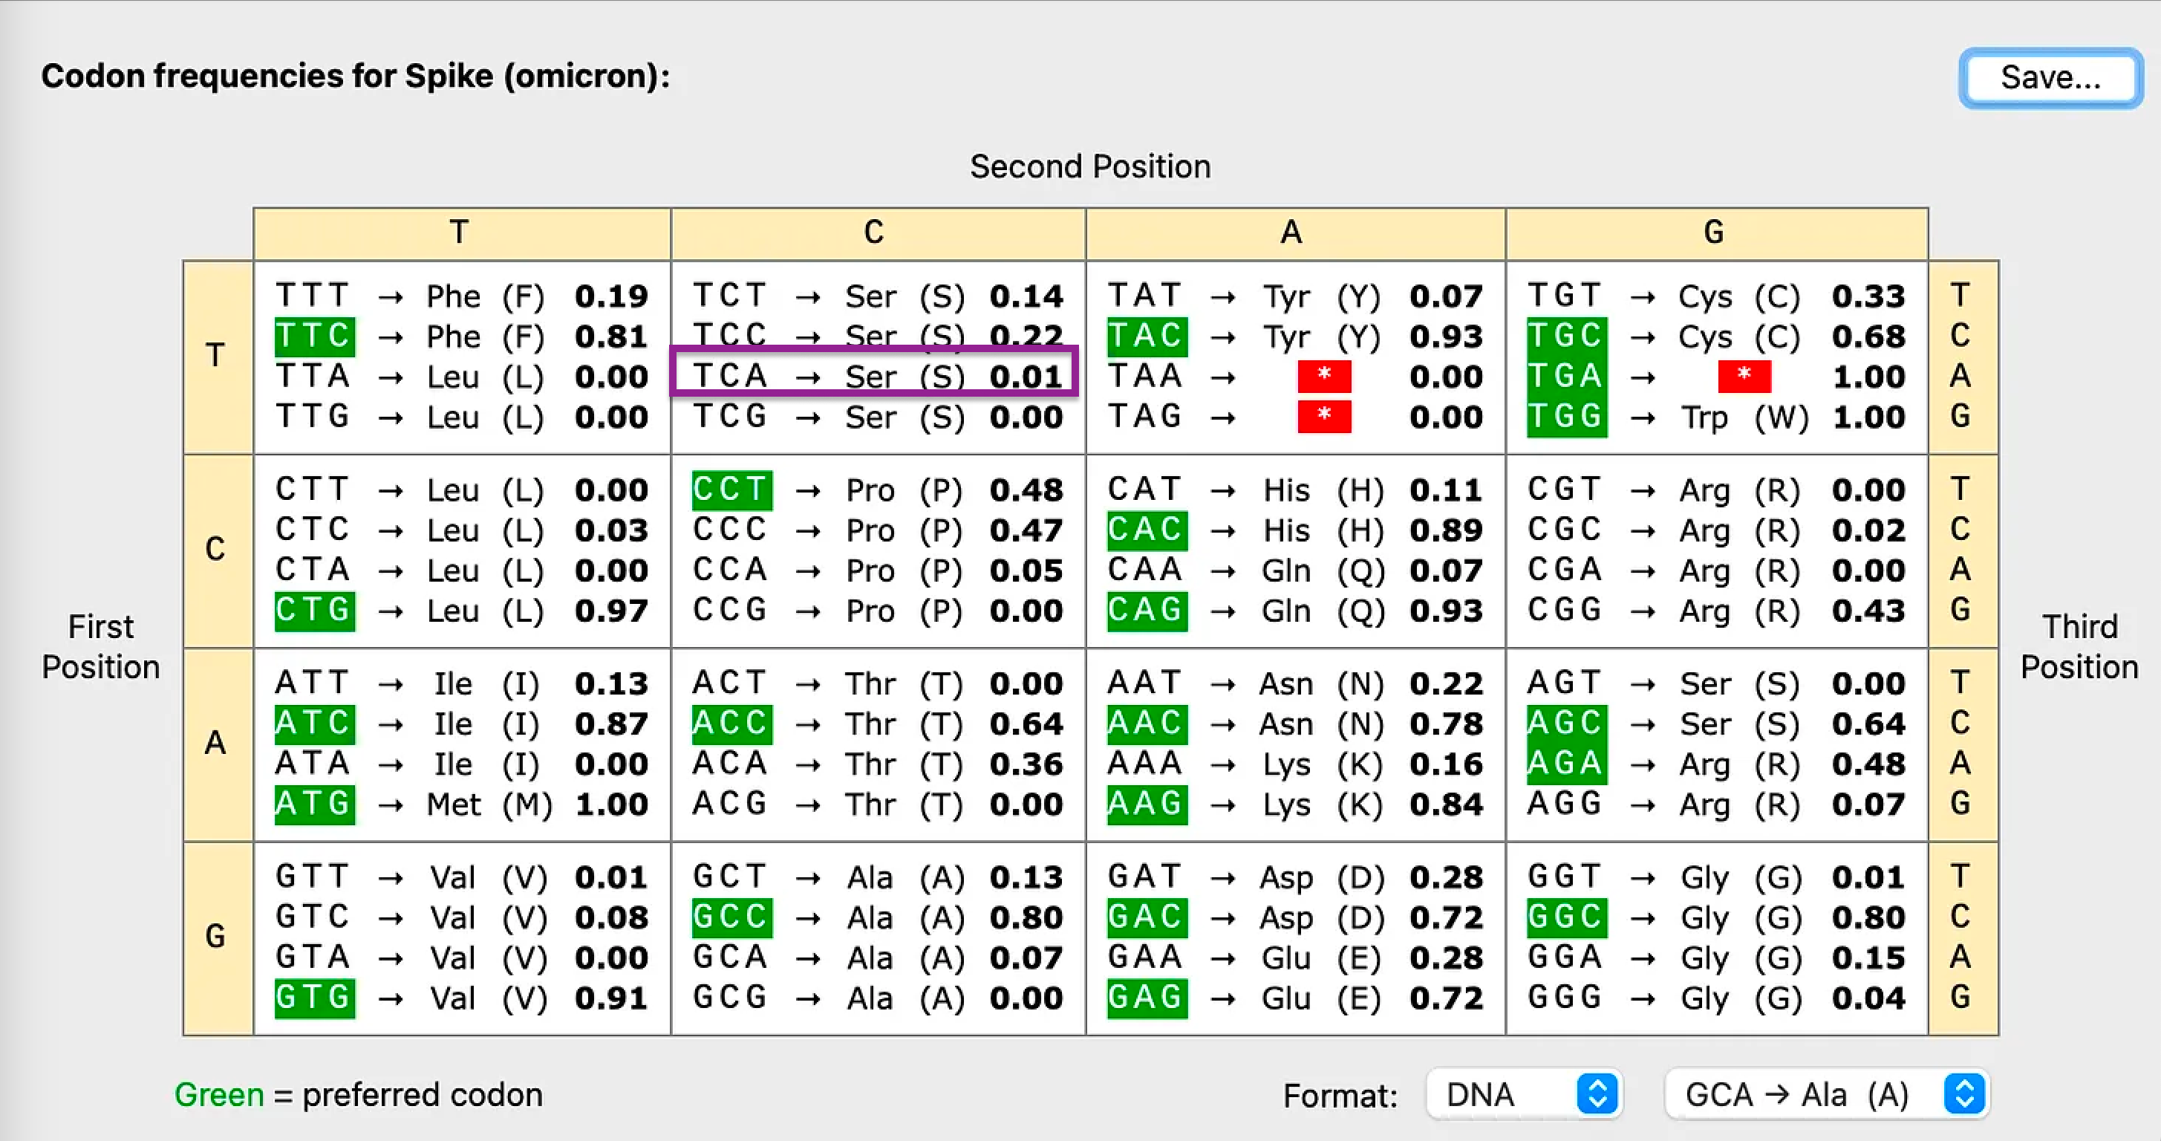Click first-position row header A
This screenshot has height=1141, width=2161.
click(x=215, y=744)
